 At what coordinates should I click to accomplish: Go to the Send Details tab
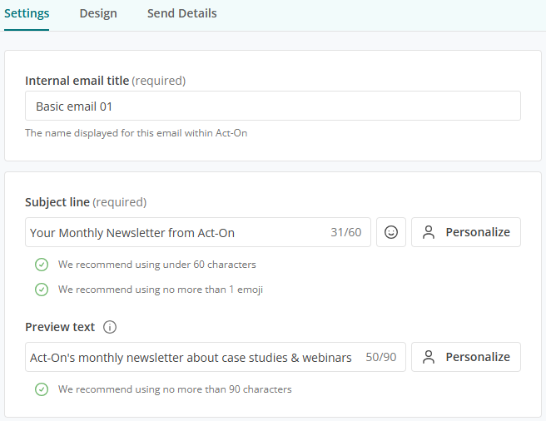[181, 13]
